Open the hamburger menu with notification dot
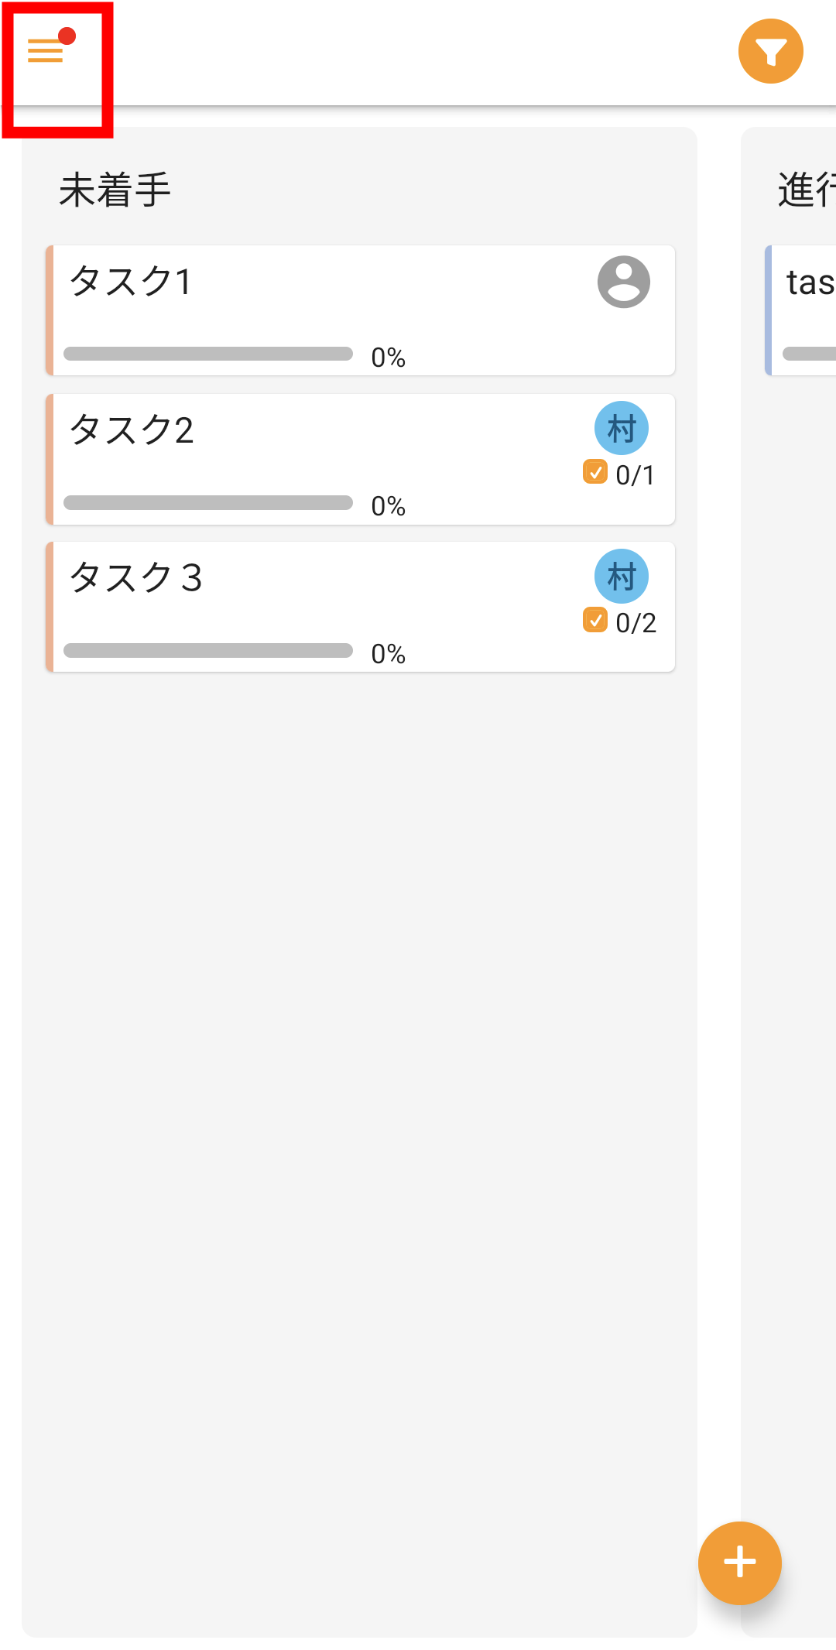Screen dimensions: 836x1650 [x=46, y=50]
